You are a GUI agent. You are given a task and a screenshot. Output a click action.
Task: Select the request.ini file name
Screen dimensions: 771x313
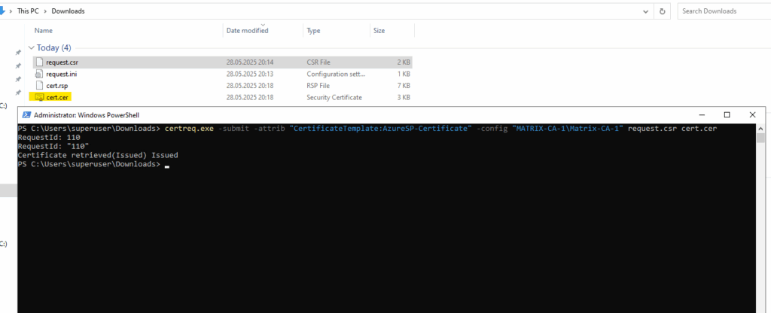tap(62, 74)
